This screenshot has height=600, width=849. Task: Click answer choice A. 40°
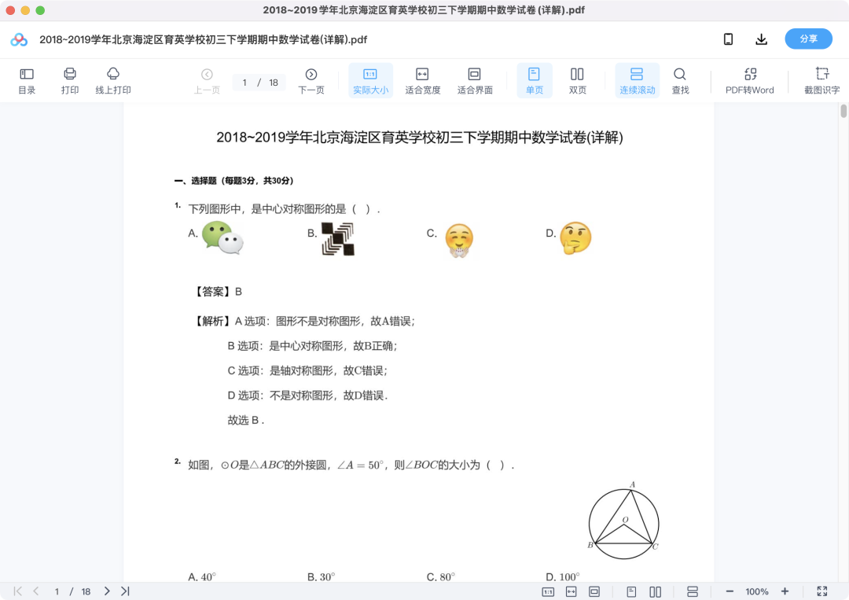click(202, 576)
